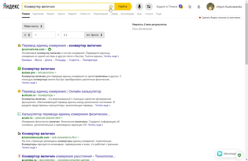Screen dimensions: 248x161
Task: Switch to the Переводчик tab
Action: [100, 14]
